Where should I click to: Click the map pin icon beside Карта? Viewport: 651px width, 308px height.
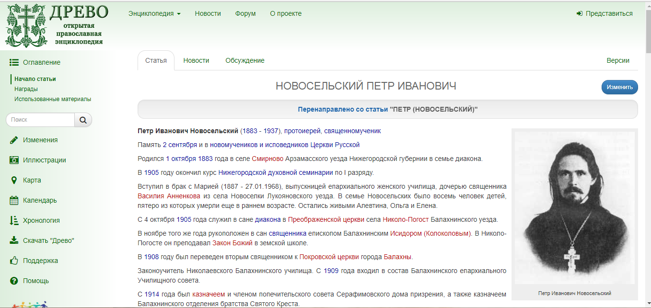coord(14,180)
